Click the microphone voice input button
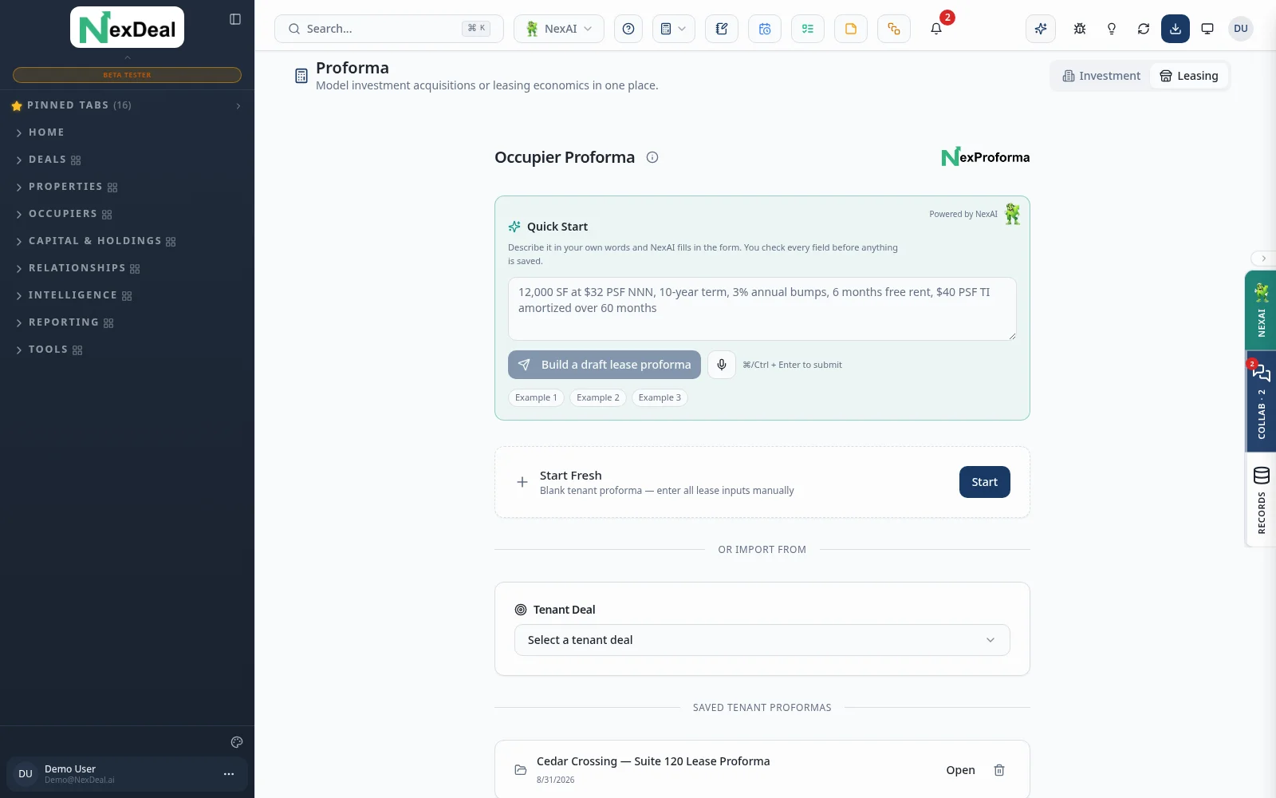Viewport: 1276px width, 798px height. pos(722,365)
